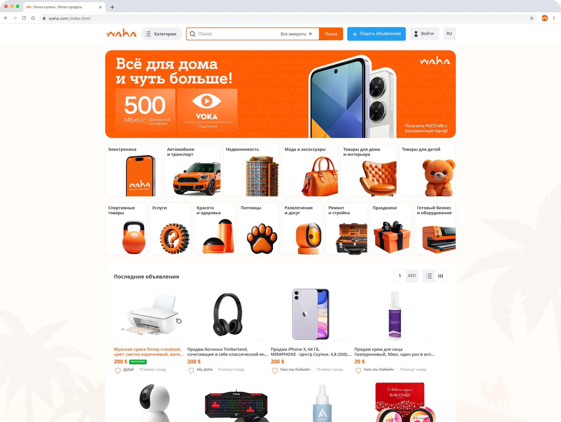Viewport: 561px width, 422px height.
Task: Open browser three-dot menu
Action: tap(554, 18)
